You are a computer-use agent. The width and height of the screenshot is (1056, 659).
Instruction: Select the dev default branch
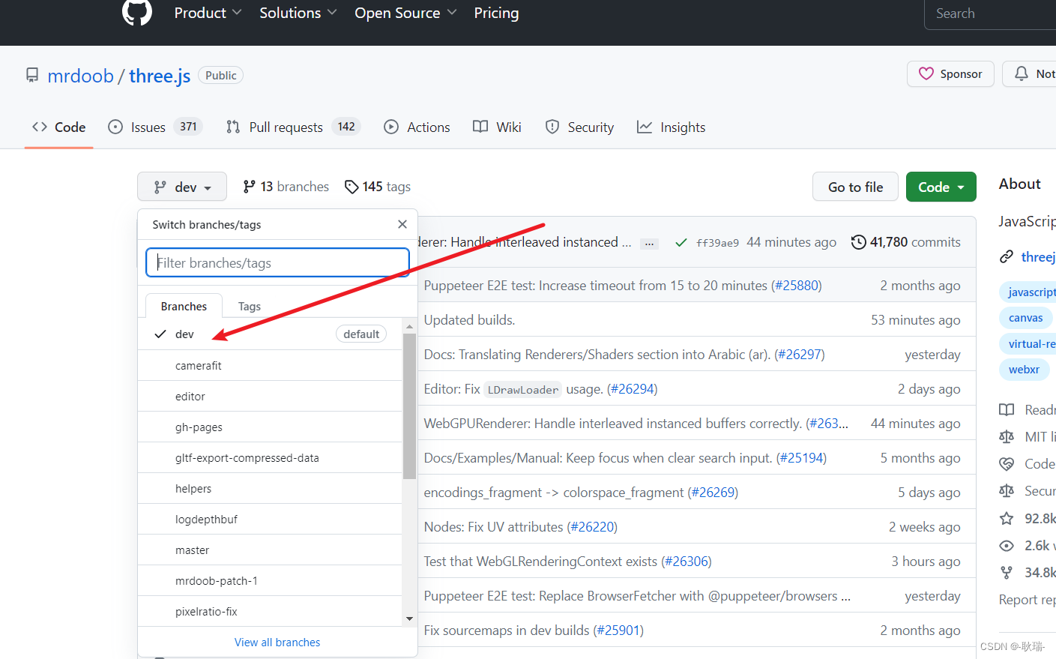[x=270, y=334]
